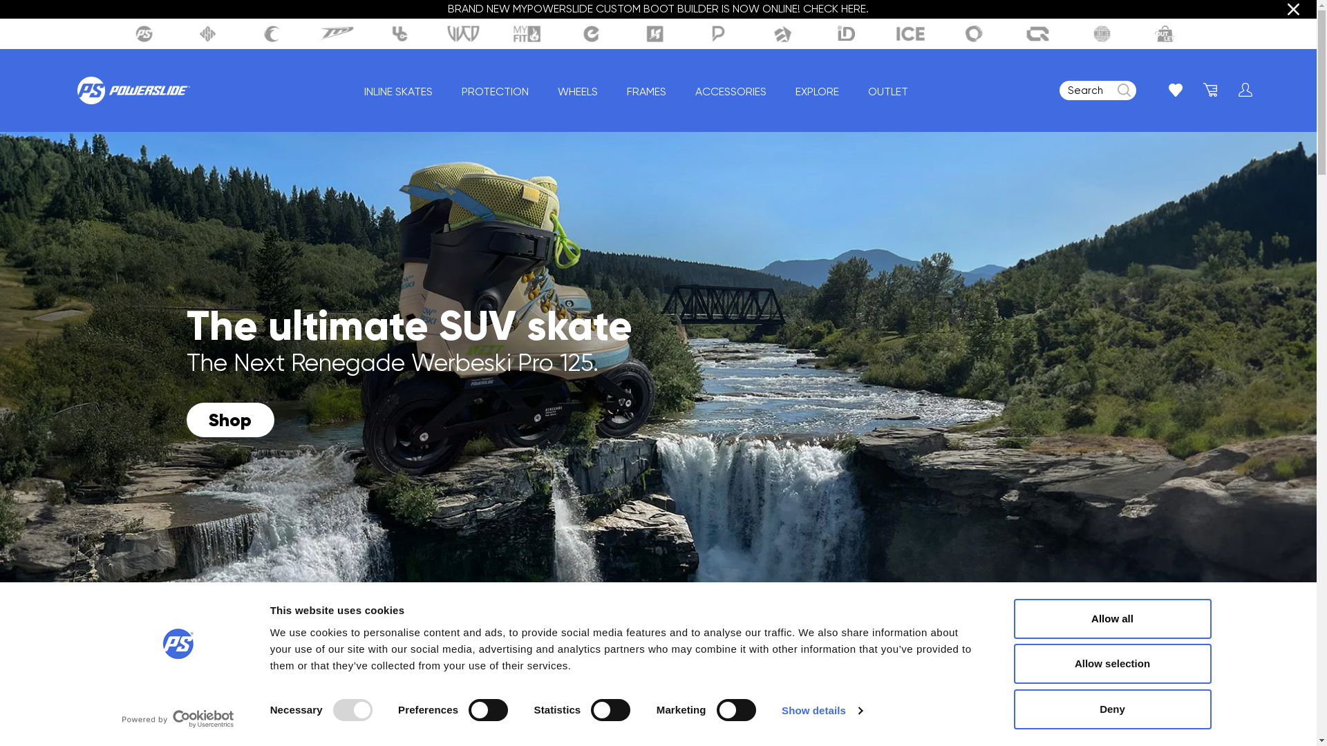This screenshot has width=1327, height=746.
Task: Open the Protection menu
Action: tap(495, 92)
